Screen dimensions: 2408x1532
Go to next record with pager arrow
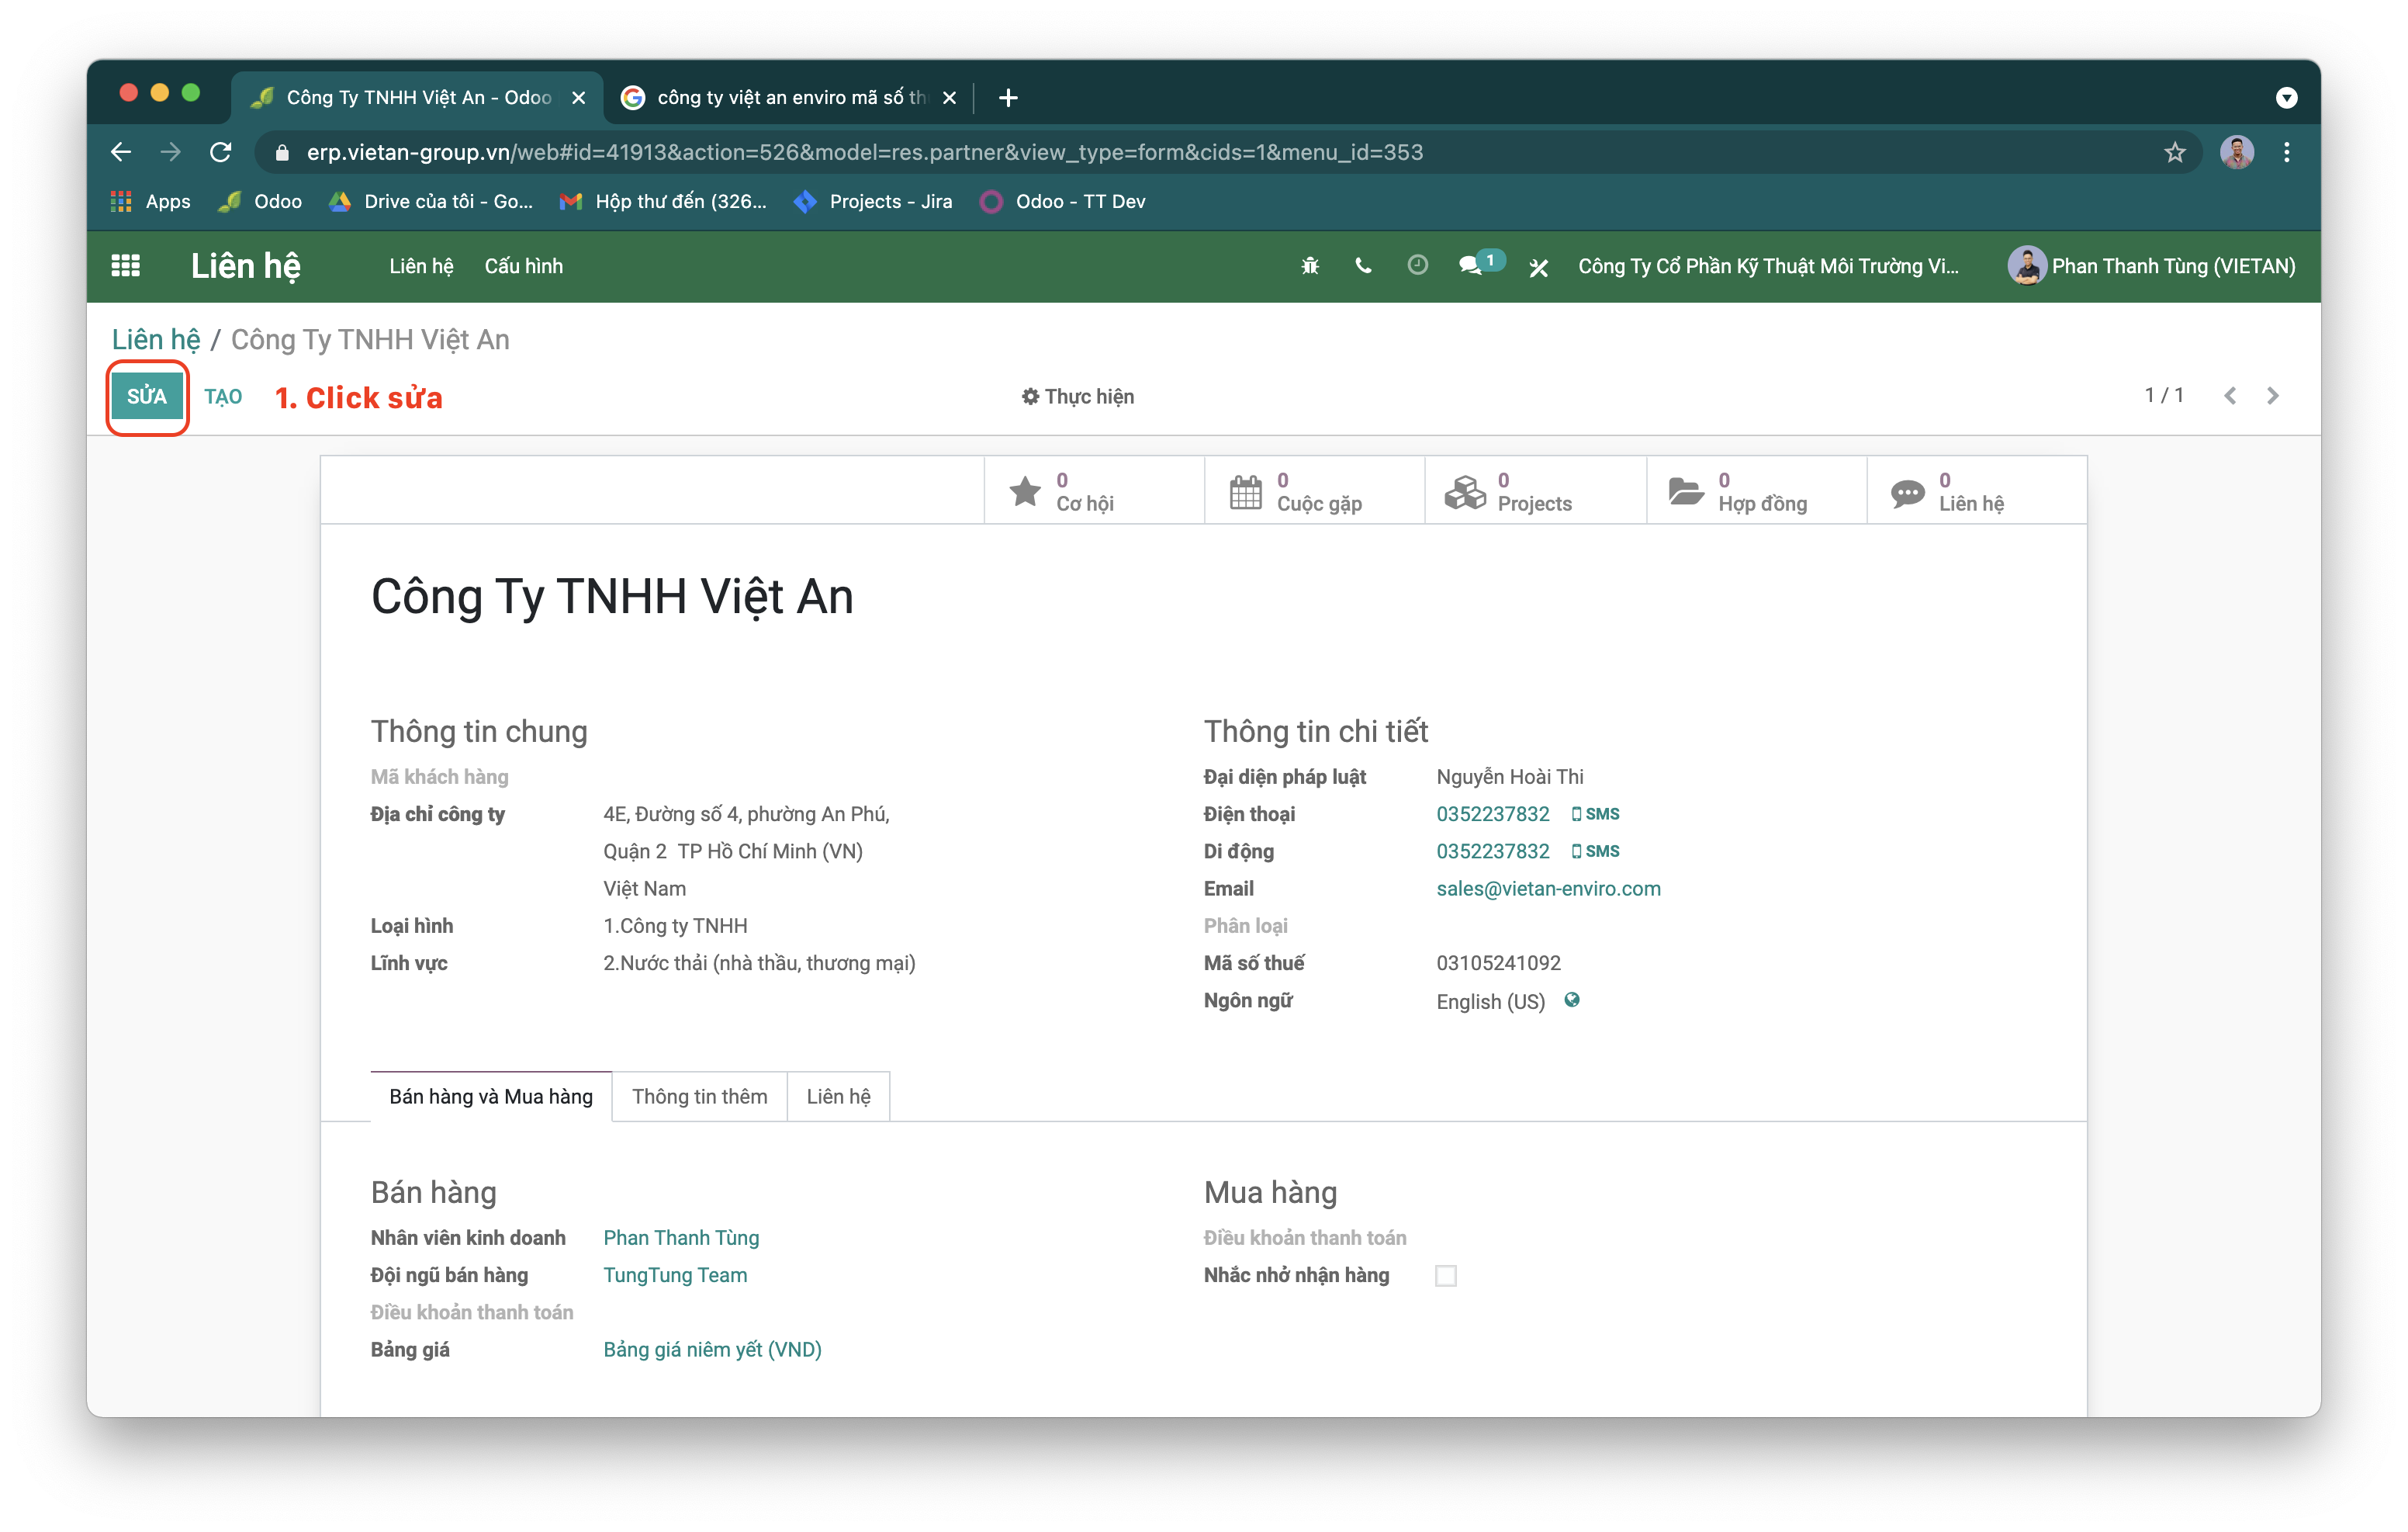[x=2273, y=397]
